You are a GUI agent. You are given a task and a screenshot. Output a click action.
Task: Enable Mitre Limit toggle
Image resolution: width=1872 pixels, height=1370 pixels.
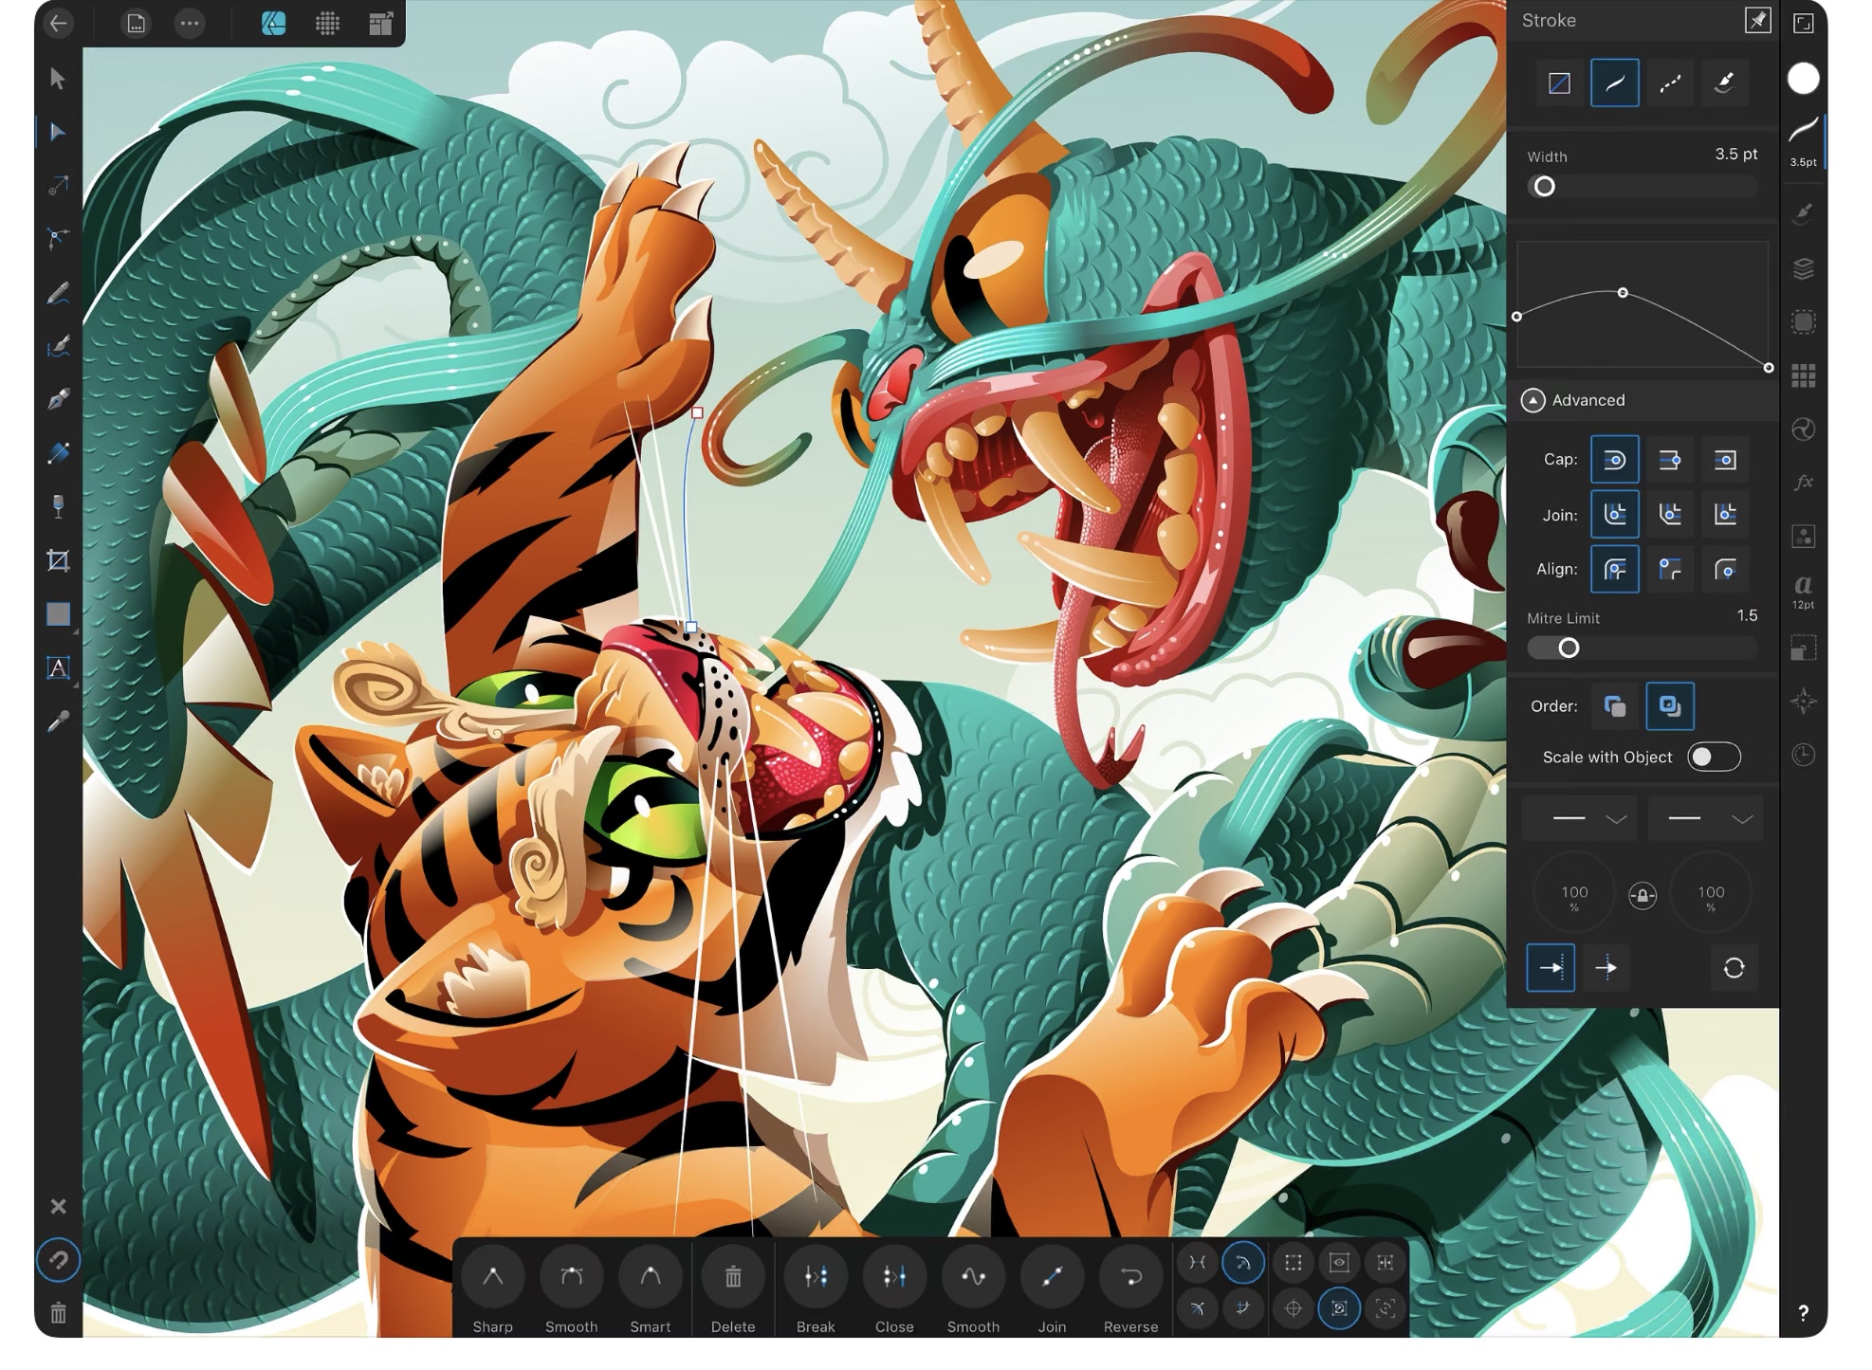pos(1569,648)
